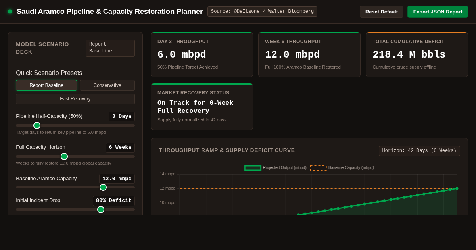Click the Saudi Aramco planner page title
This screenshot has height=250, width=476.
tap(109, 12)
